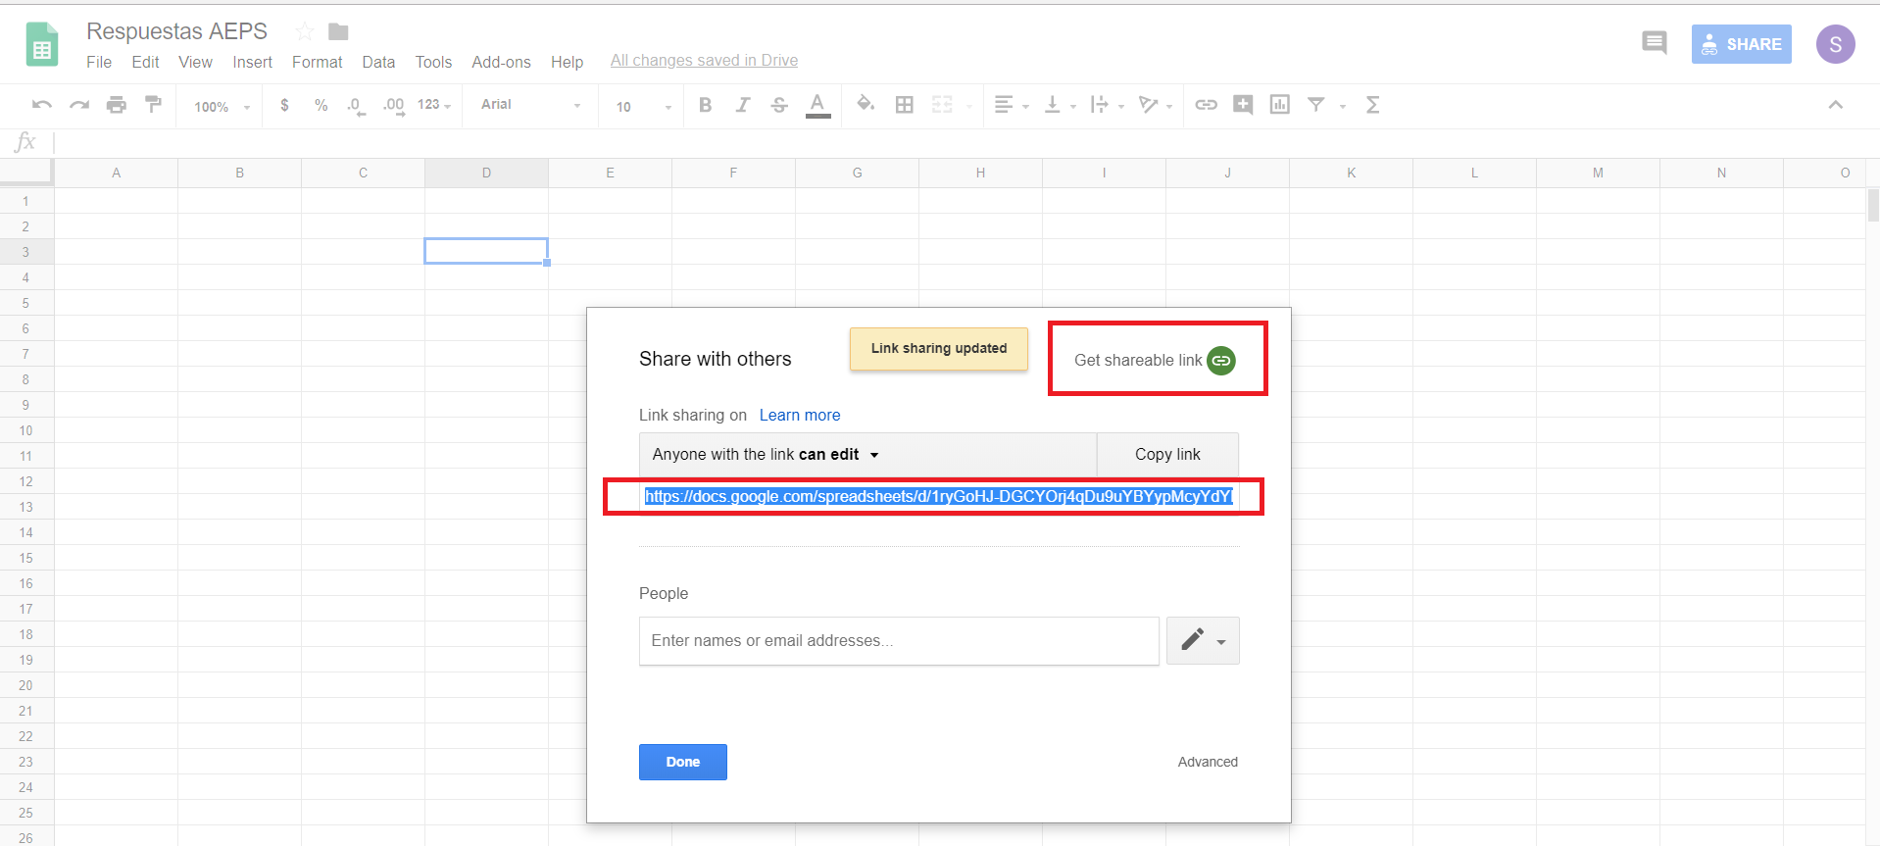Select column D header
This screenshot has height=846, width=1880.
click(x=486, y=174)
